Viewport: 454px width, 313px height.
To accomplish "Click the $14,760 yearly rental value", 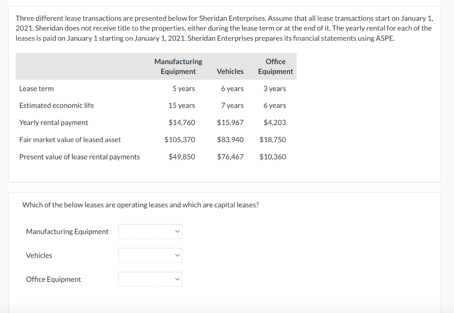I will (x=182, y=123).
